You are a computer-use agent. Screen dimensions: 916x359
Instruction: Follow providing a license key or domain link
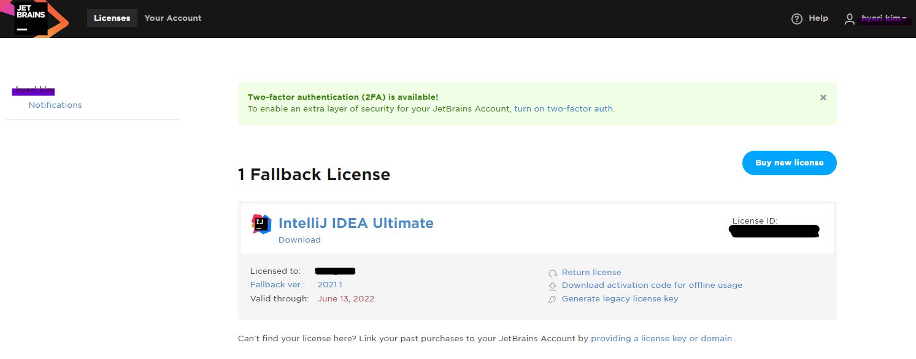point(661,338)
